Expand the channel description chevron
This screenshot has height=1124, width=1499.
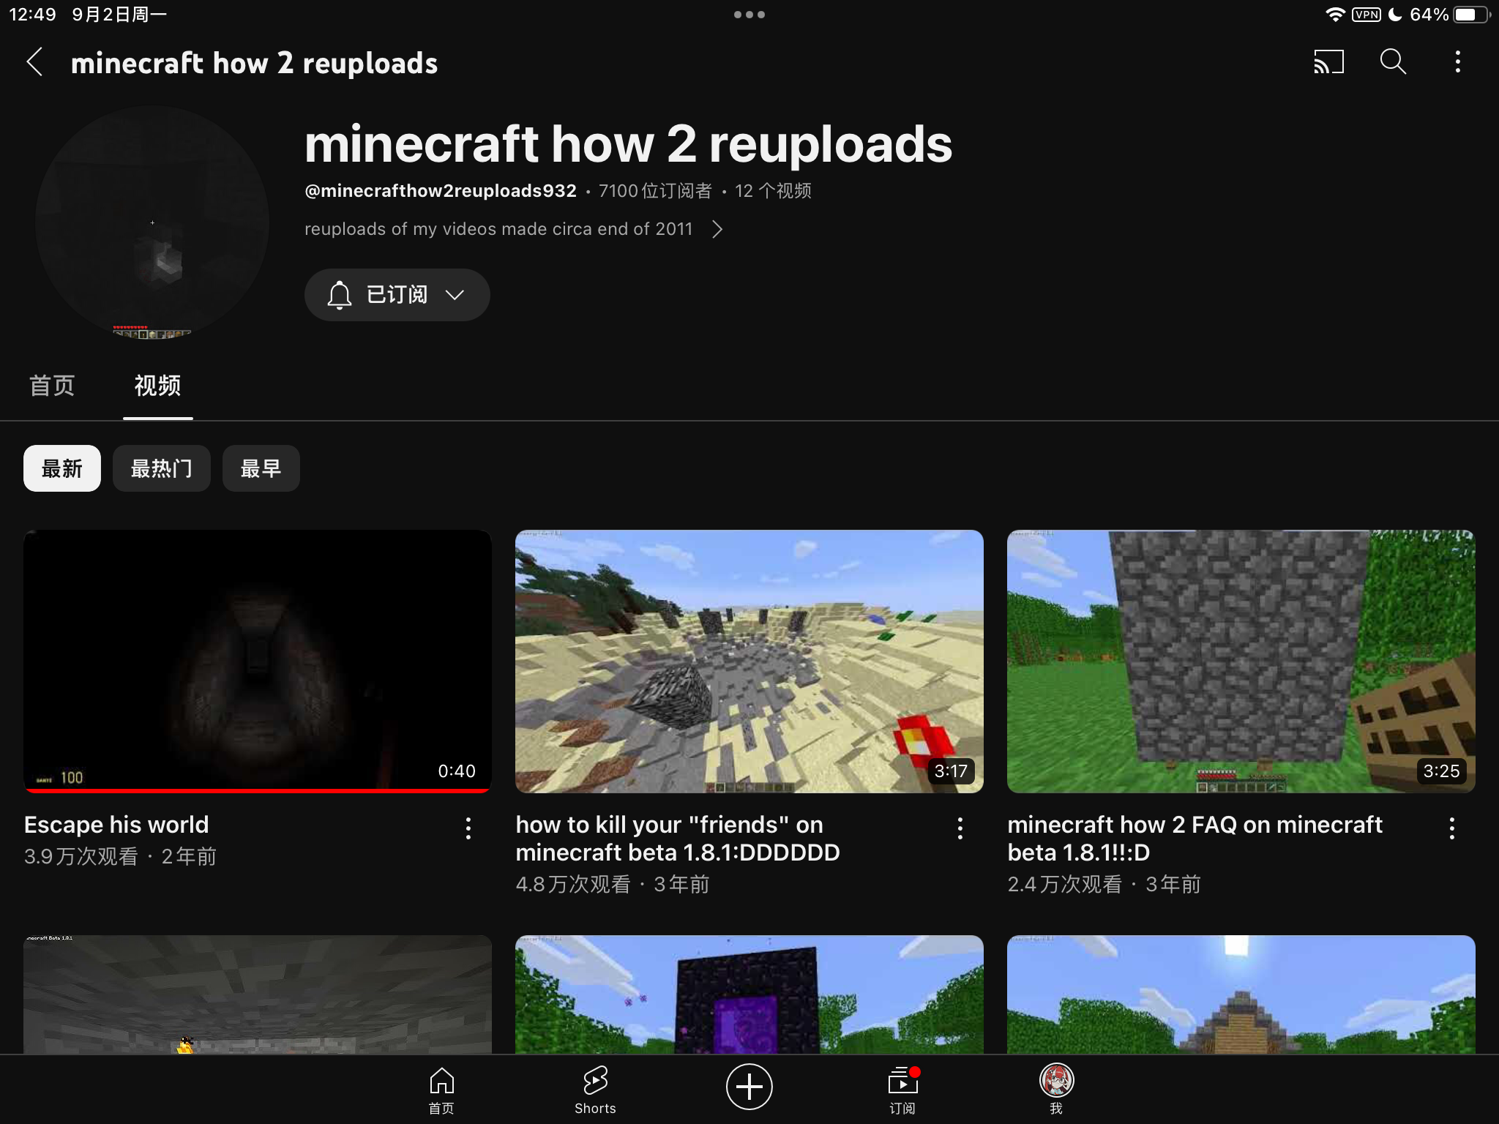(x=717, y=230)
